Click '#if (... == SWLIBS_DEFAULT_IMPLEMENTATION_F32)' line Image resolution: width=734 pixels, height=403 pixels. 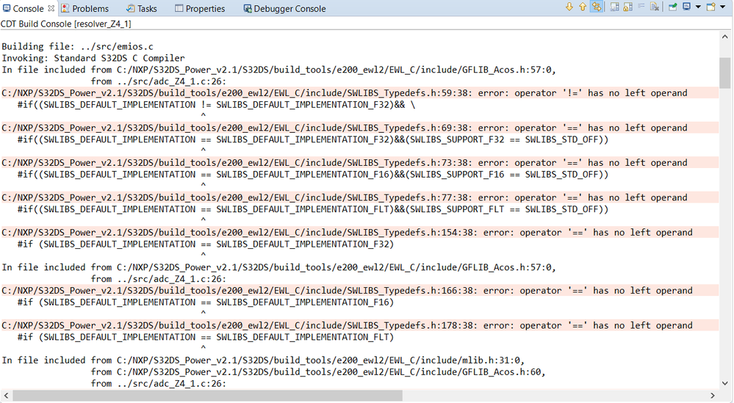206,244
